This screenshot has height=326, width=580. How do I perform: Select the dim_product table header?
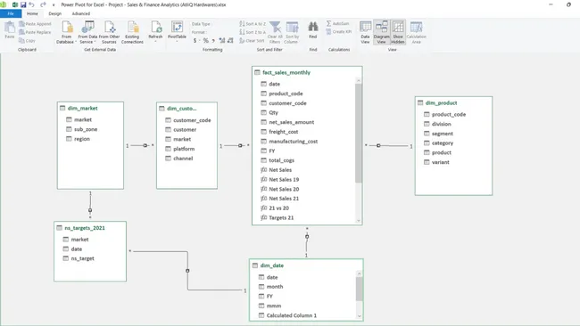[453, 103]
